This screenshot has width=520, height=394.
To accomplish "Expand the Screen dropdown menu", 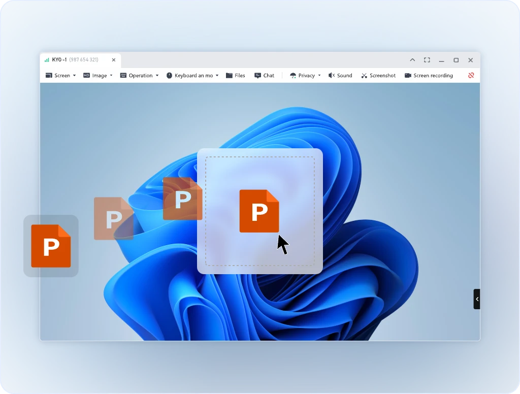I will click(60, 76).
